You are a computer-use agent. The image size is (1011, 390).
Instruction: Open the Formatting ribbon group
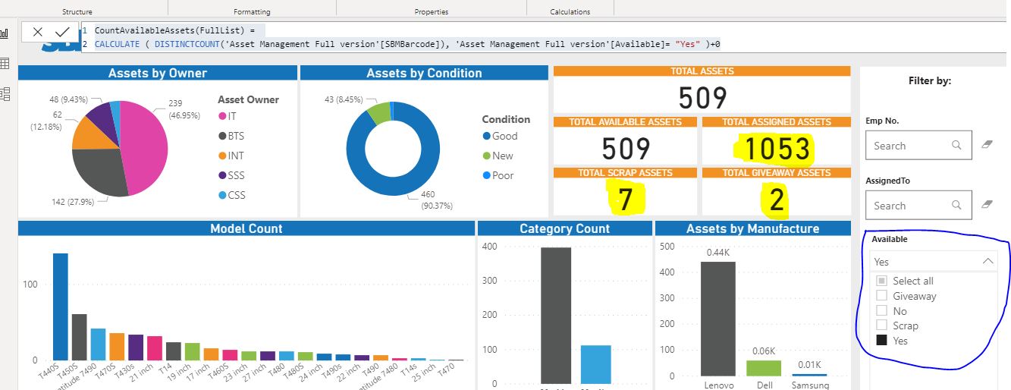click(x=252, y=11)
